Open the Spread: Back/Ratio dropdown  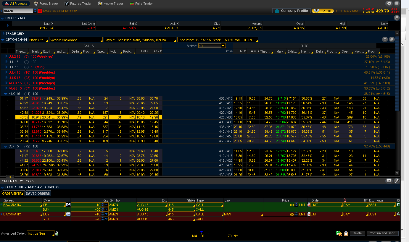point(76,40)
